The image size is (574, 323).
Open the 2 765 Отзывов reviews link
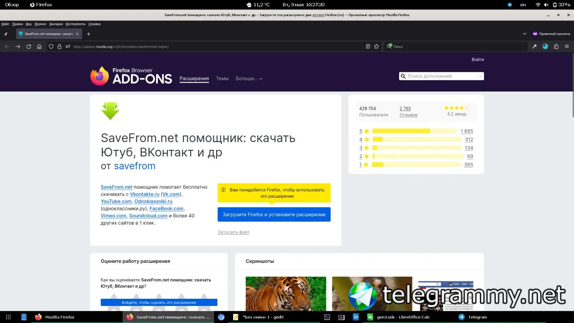click(x=409, y=112)
